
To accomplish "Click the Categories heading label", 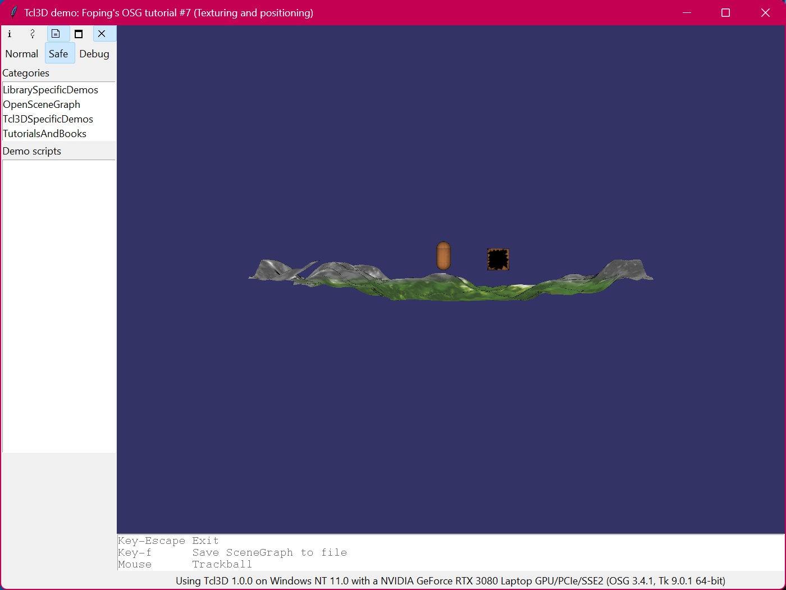I will 26,73.
